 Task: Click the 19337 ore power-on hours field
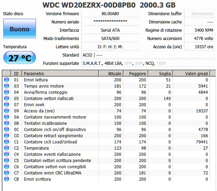click(x=199, y=47)
